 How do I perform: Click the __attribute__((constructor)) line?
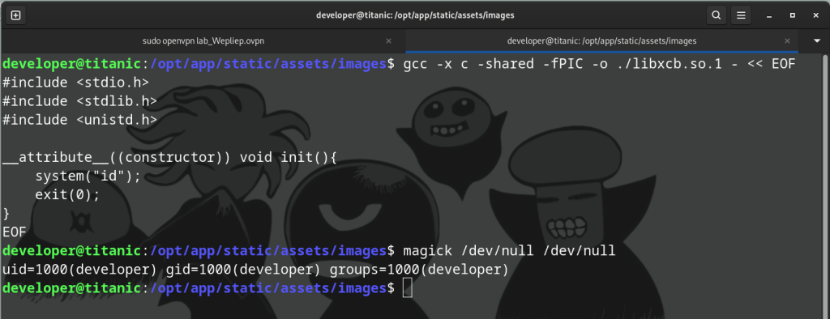point(169,157)
